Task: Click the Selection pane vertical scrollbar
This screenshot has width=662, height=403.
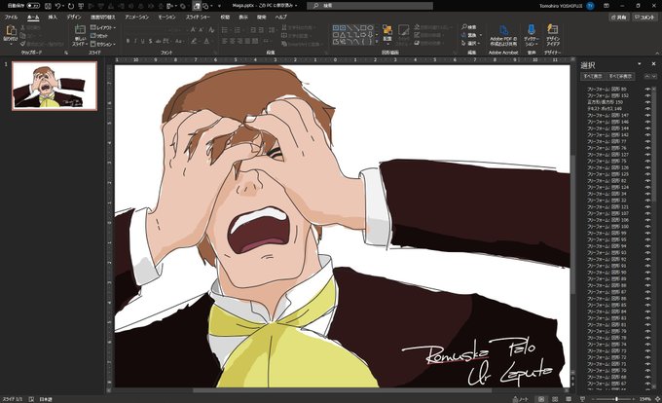Action: (x=654, y=237)
